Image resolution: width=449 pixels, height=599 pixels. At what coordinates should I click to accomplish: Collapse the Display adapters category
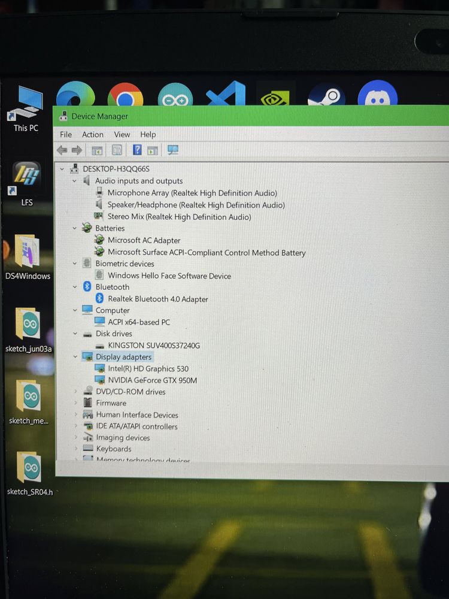click(x=75, y=357)
